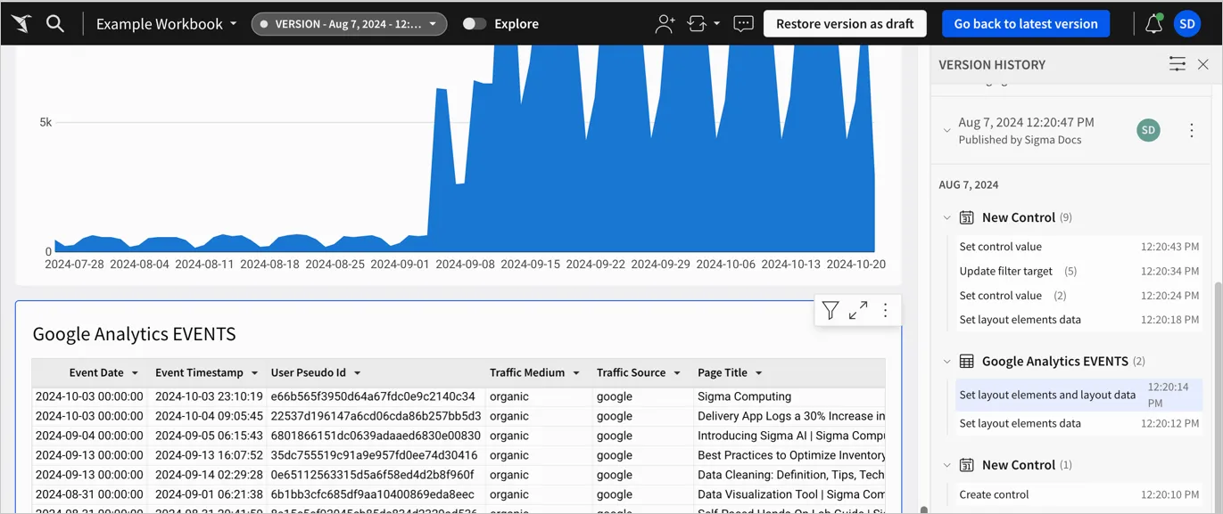Click user id cell e66b565f3950d64a67fdc0e9c2140c34
The height and width of the screenshot is (514, 1223).
(375, 396)
